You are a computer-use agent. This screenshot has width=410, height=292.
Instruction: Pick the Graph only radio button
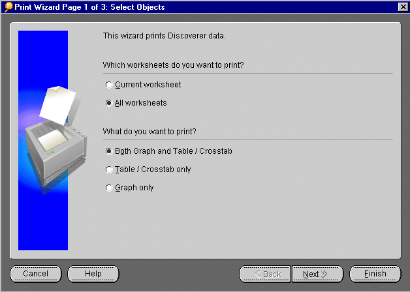click(109, 188)
